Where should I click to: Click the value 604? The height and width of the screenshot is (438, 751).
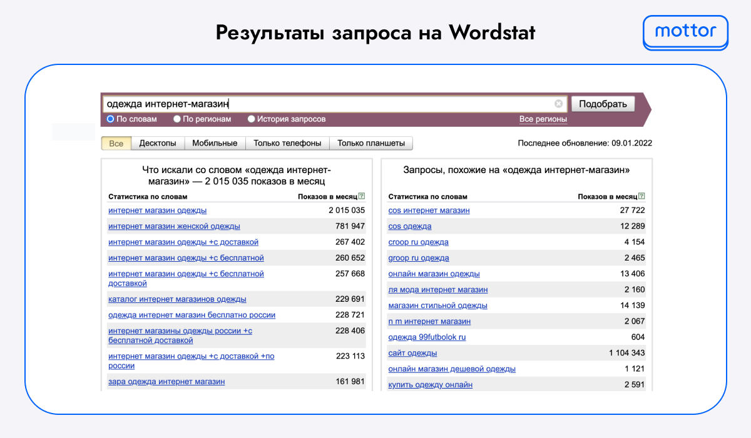pos(638,337)
